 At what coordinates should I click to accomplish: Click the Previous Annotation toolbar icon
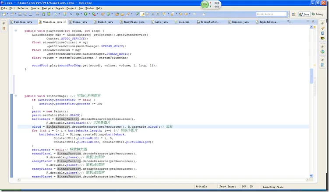click(172, 14)
